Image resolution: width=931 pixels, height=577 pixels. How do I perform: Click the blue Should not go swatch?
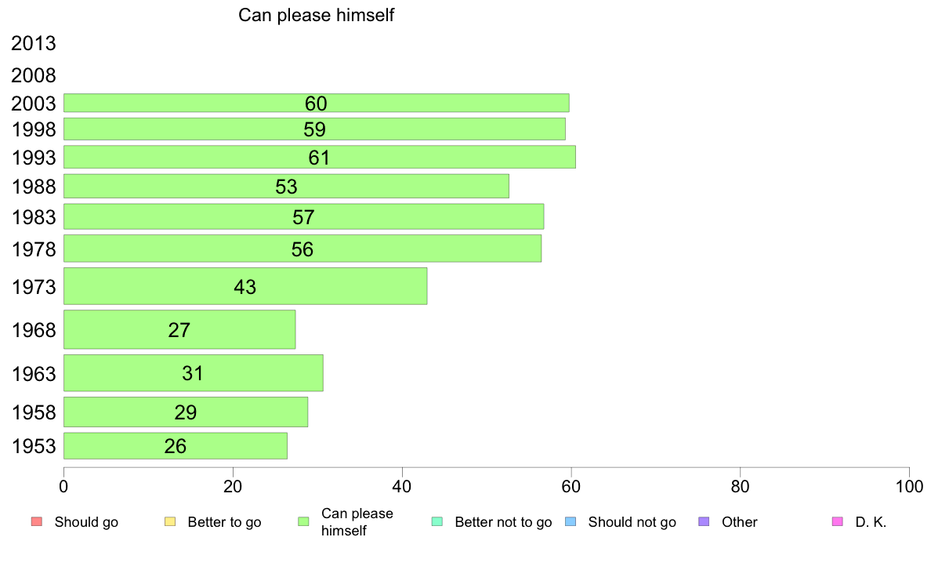(571, 522)
